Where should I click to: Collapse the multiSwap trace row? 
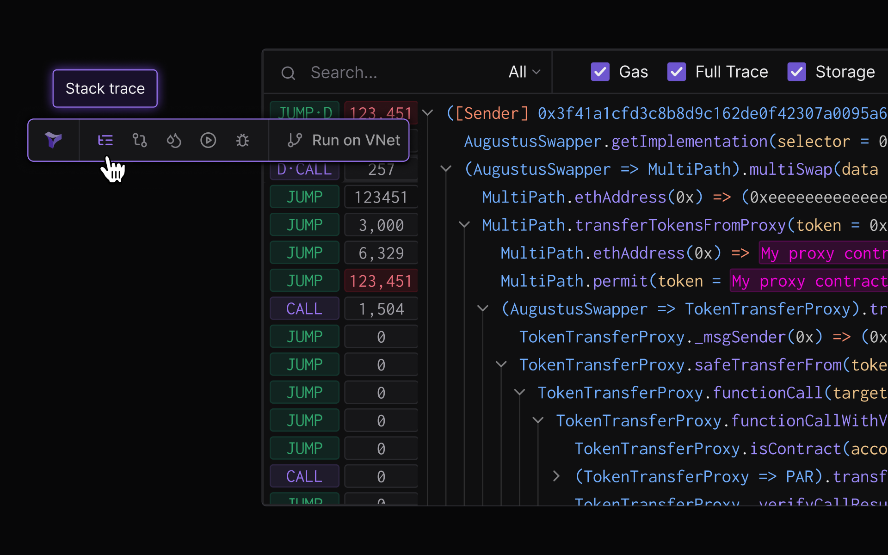[446, 169]
